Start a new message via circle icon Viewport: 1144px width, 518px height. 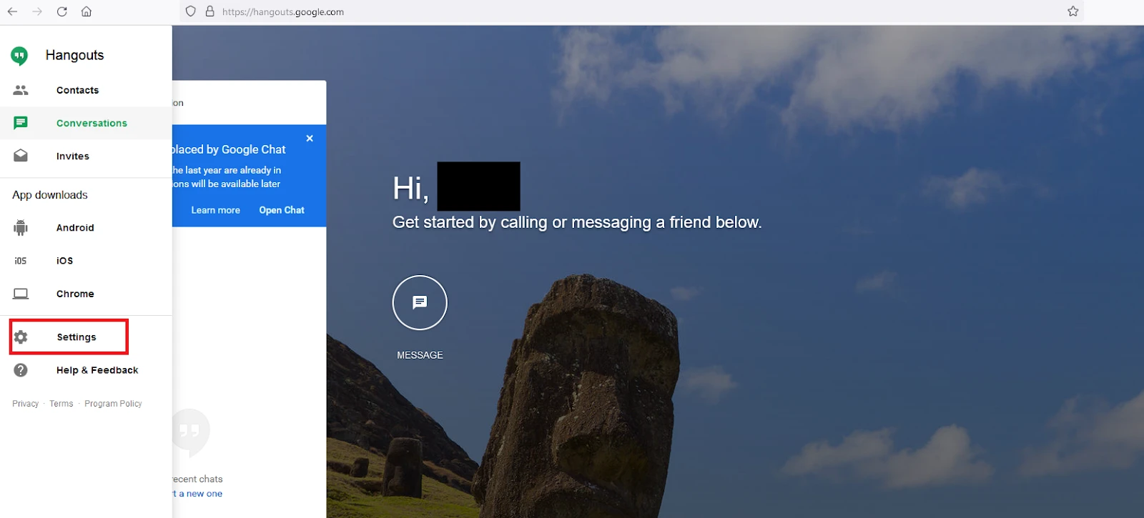[x=420, y=303]
